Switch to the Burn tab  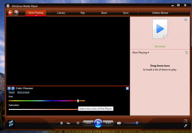104,13
